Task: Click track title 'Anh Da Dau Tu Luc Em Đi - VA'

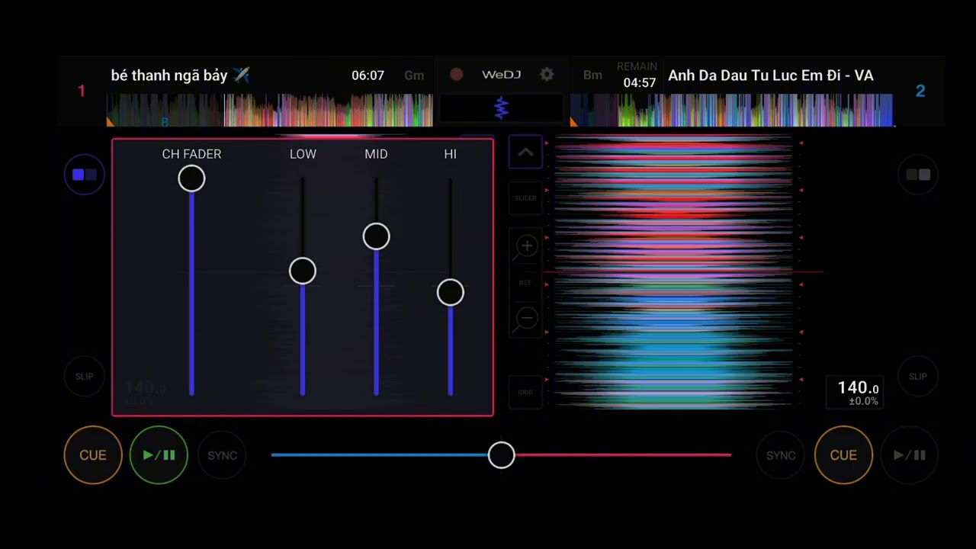Action: [771, 75]
